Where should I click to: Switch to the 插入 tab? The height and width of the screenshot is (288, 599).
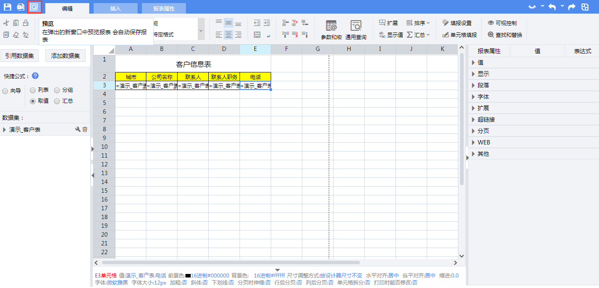coord(115,8)
